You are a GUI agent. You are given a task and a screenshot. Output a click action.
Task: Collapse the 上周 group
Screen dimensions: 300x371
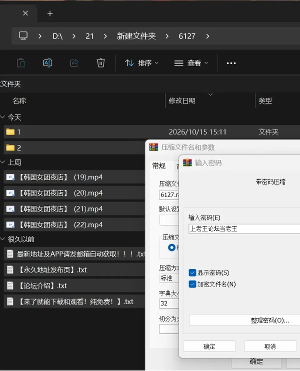tap(2, 162)
